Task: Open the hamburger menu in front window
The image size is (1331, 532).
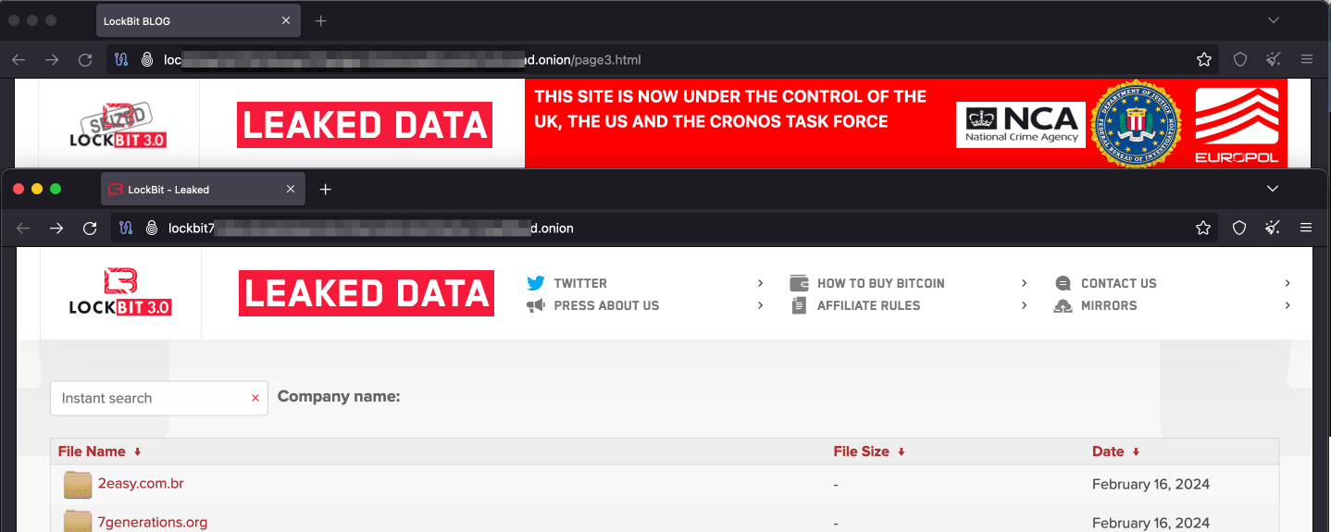Action: click(x=1307, y=229)
